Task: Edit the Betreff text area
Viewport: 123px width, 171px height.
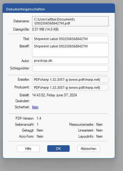Action: (70, 50)
